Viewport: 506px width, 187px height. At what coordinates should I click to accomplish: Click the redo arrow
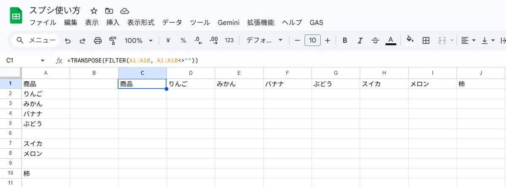[x=83, y=40]
